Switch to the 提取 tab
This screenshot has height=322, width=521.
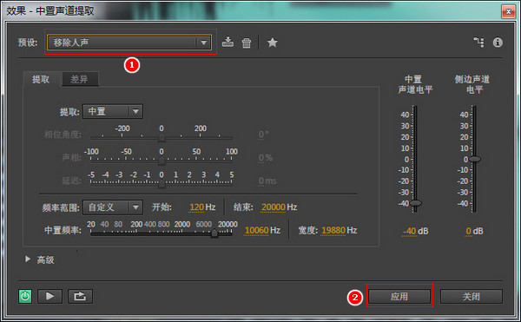[41, 79]
